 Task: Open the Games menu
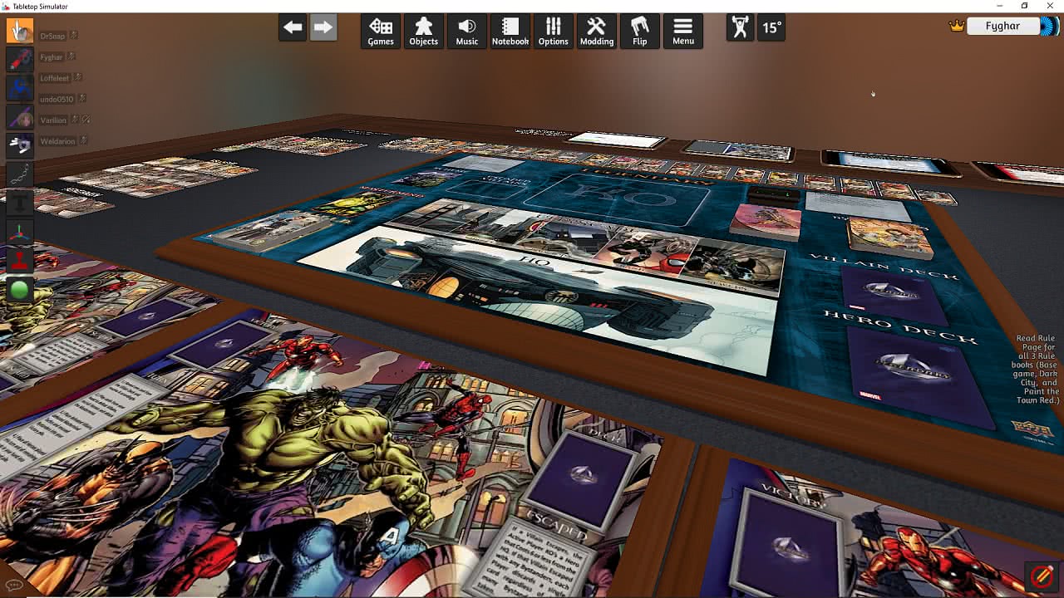pos(381,31)
